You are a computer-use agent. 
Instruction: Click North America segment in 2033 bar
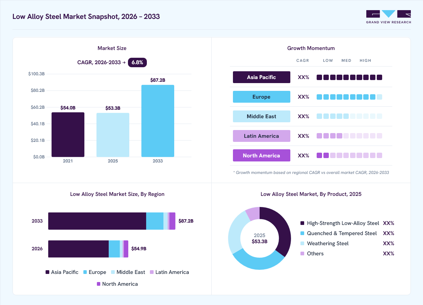click(173, 221)
